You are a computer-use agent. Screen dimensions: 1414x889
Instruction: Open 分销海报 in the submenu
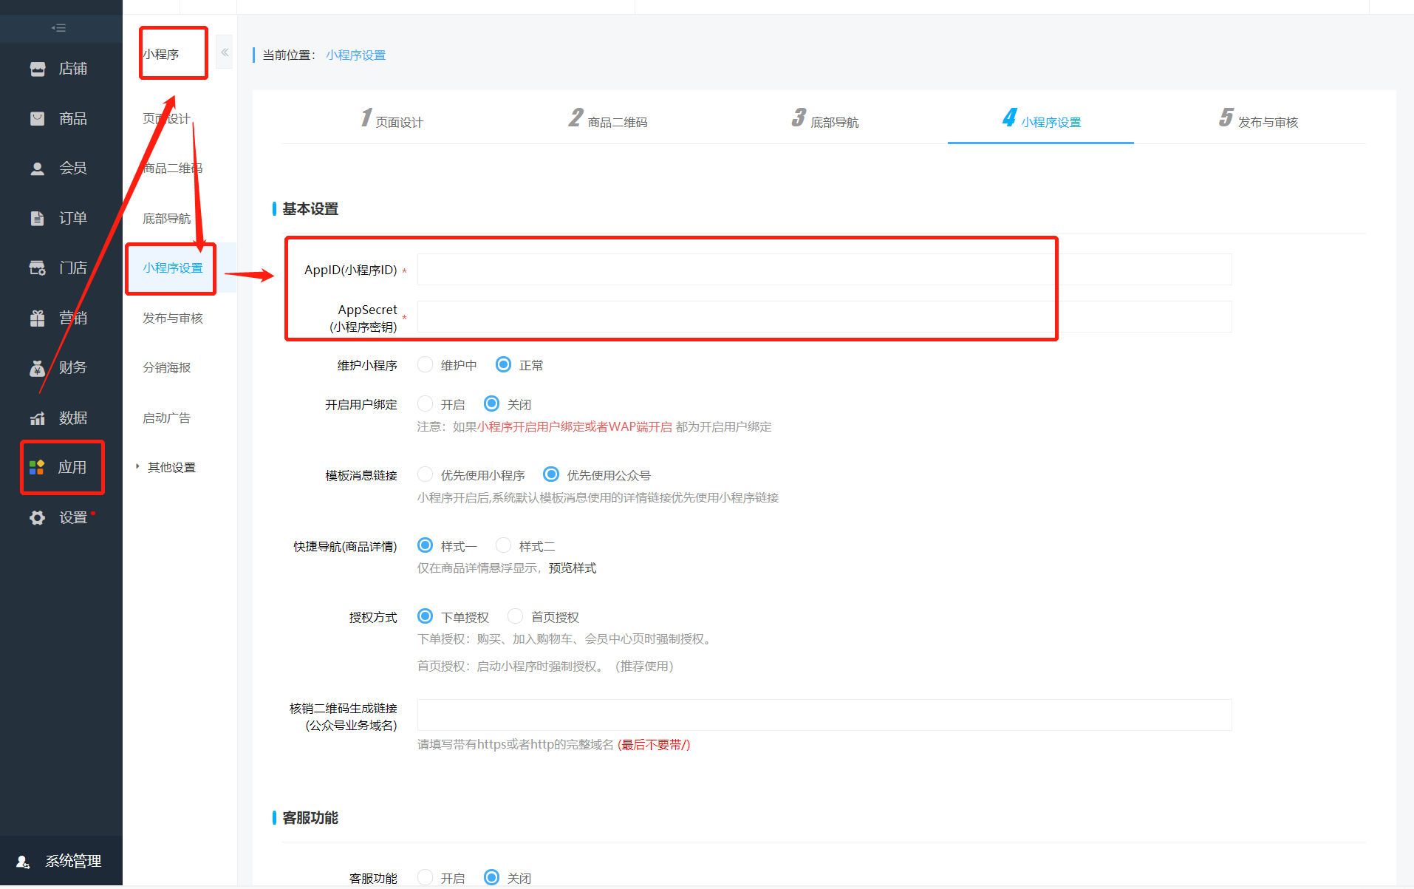point(166,368)
